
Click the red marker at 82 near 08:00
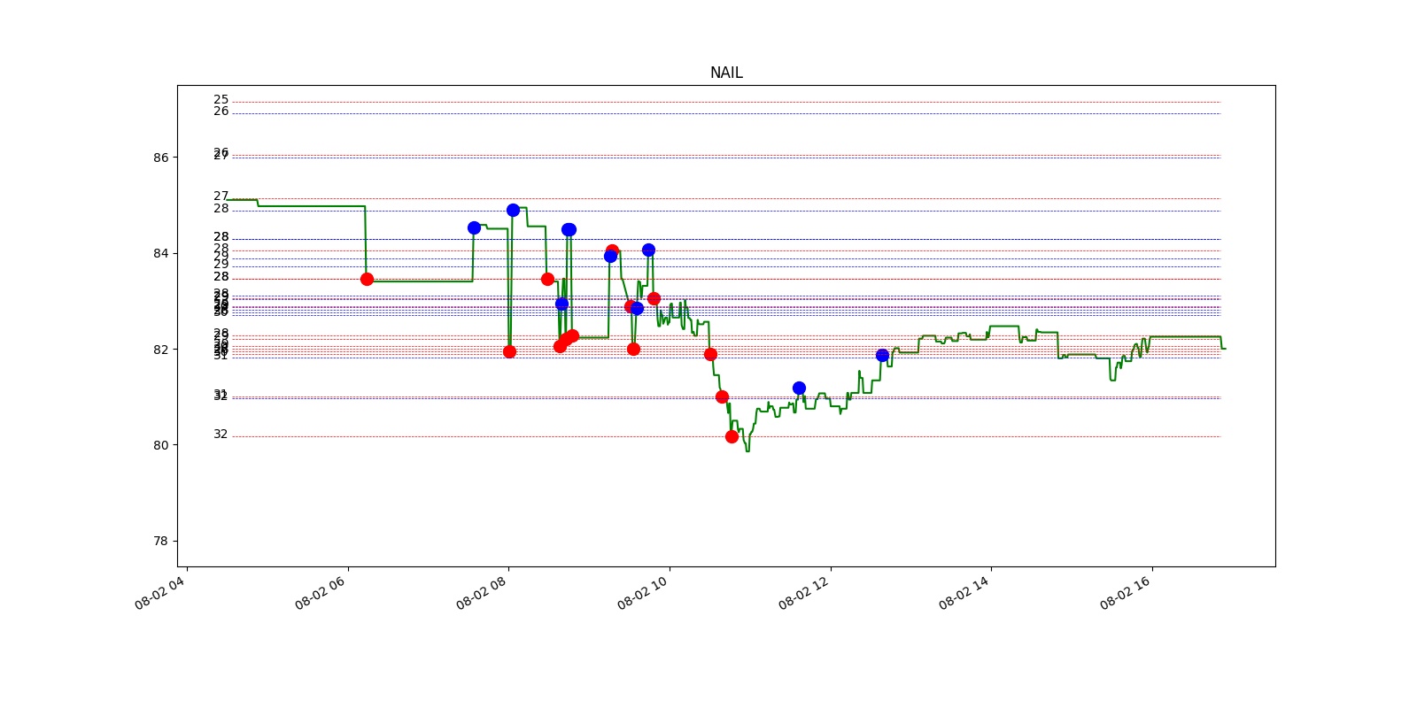[x=509, y=351]
